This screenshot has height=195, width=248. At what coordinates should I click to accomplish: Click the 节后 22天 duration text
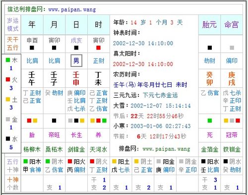coord(157,116)
